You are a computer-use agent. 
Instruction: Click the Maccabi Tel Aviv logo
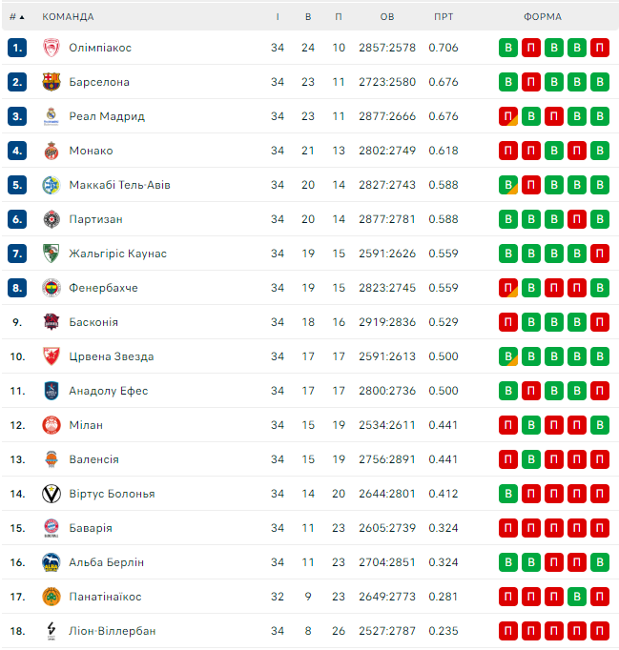[52, 185]
